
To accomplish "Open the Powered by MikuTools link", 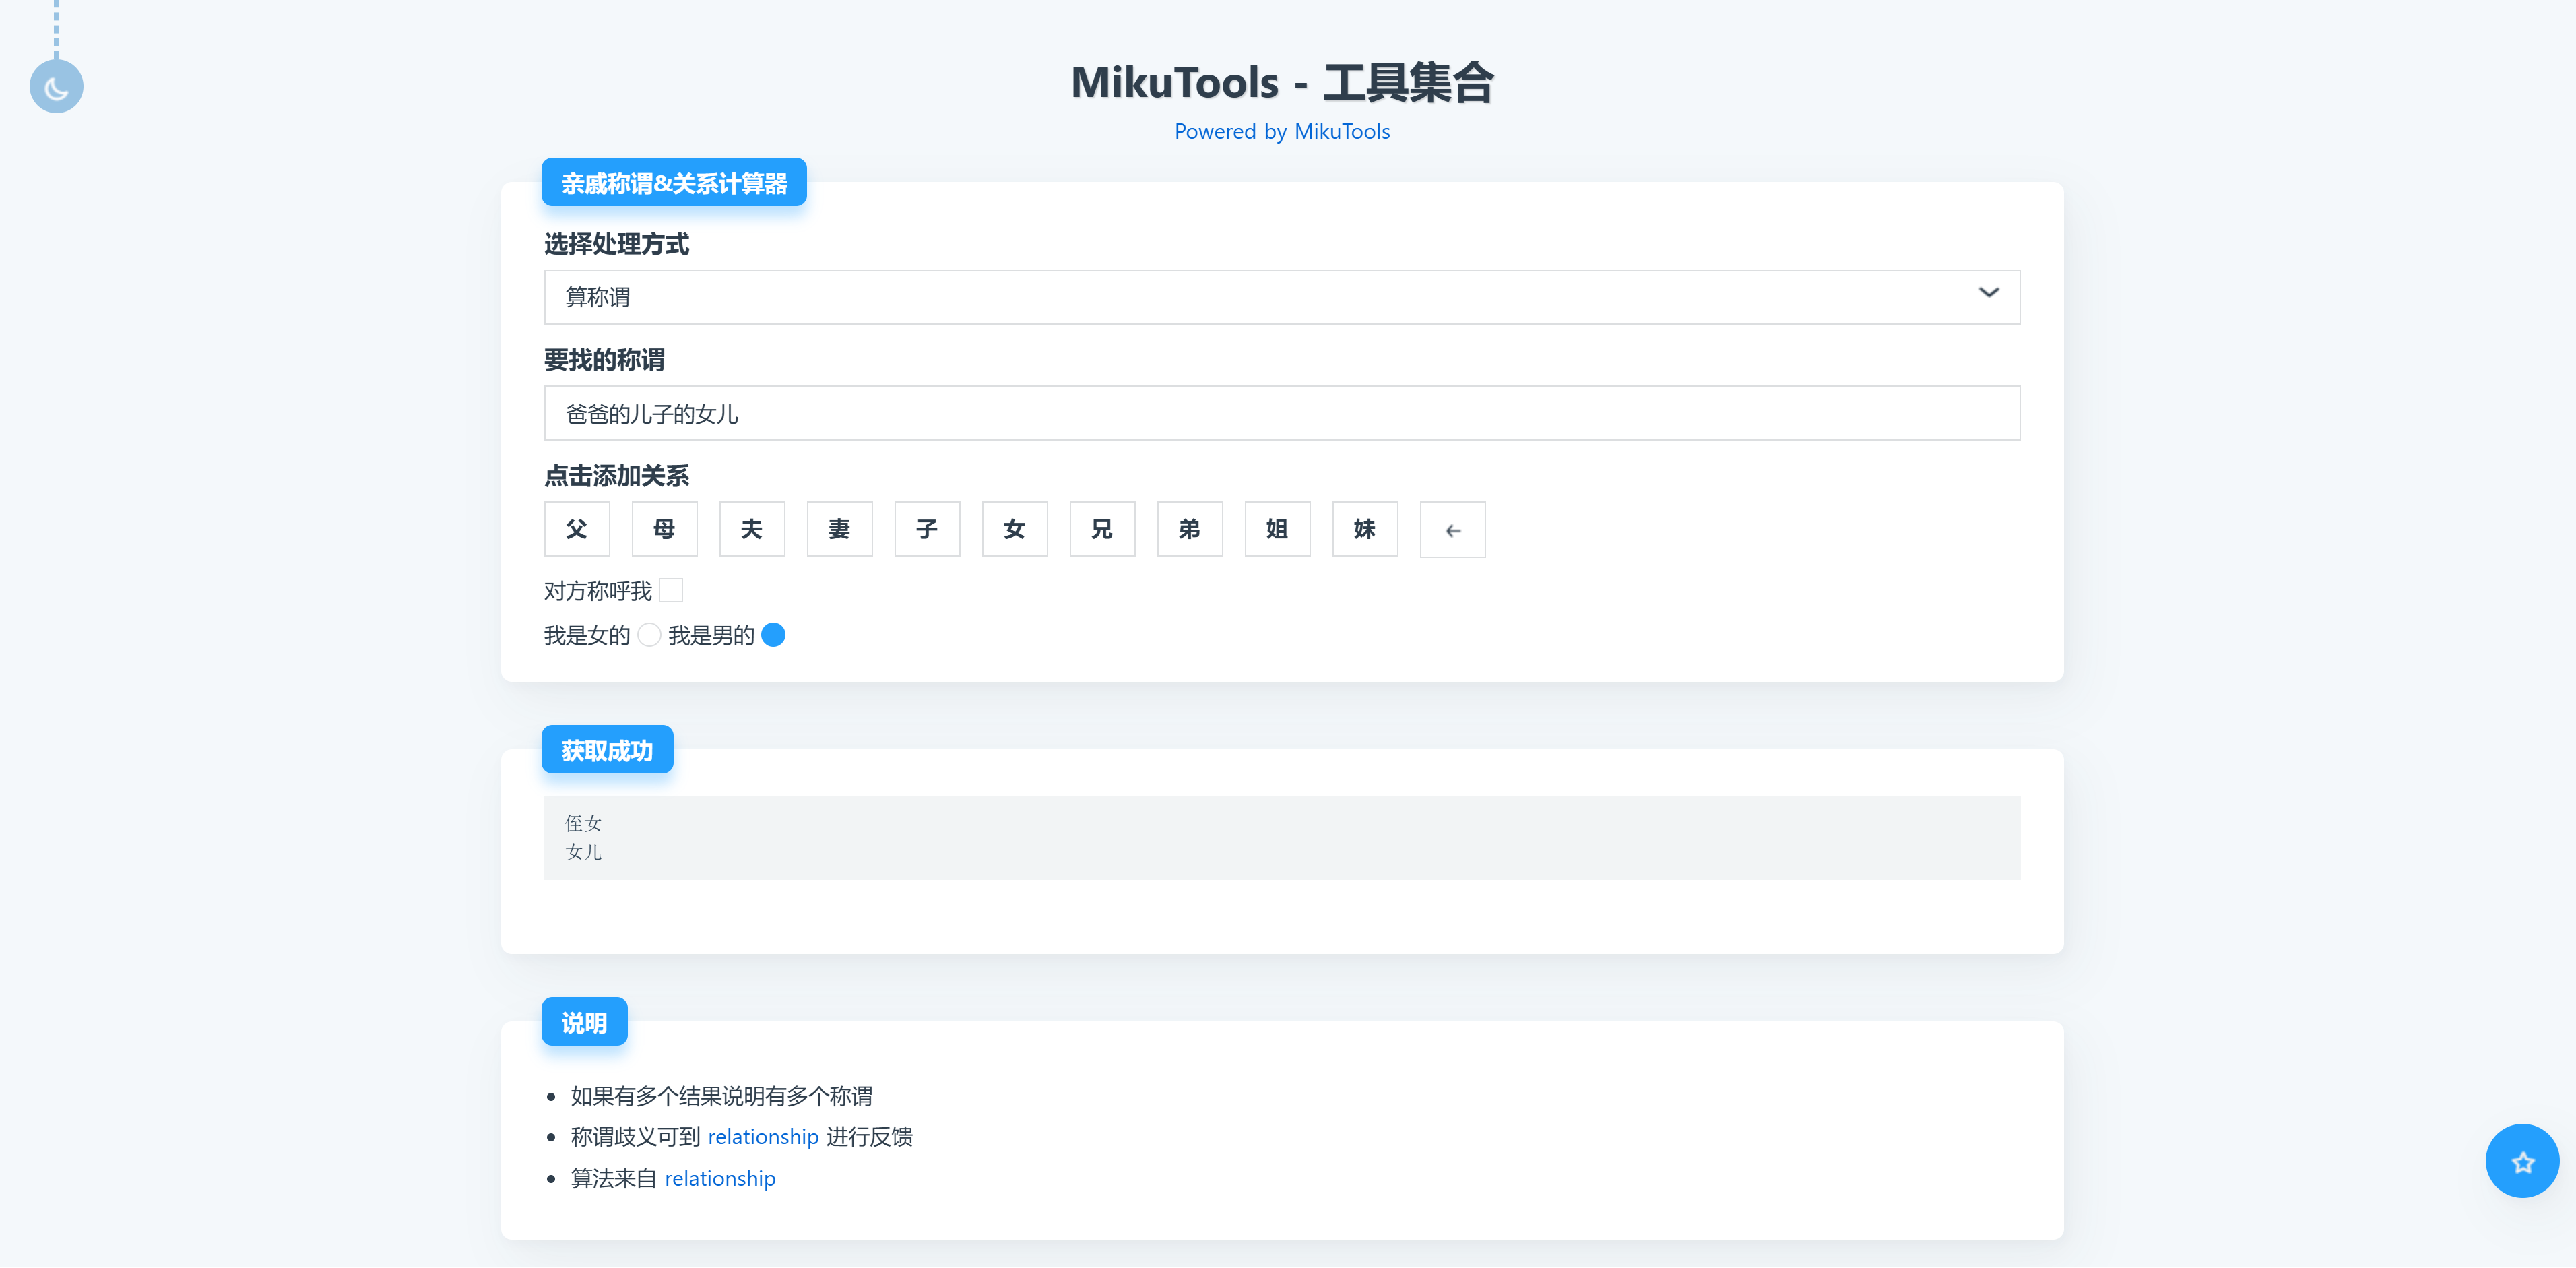I will (1281, 131).
